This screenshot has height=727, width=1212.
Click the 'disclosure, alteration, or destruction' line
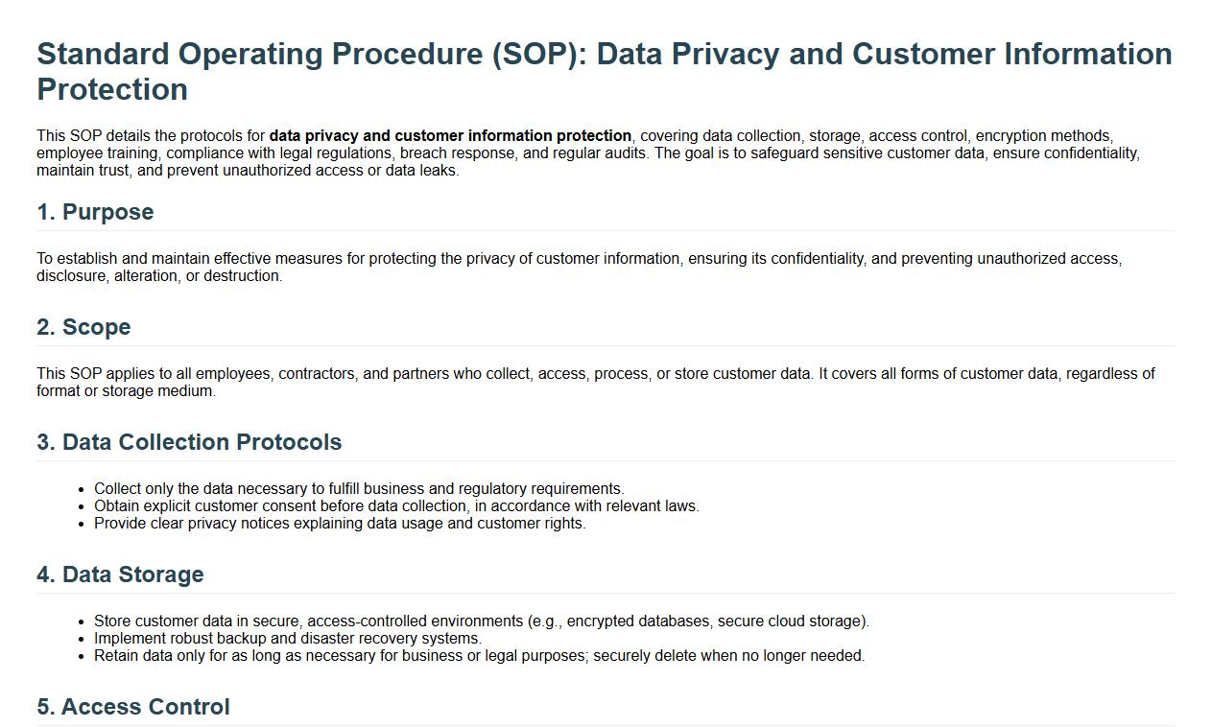pos(159,276)
